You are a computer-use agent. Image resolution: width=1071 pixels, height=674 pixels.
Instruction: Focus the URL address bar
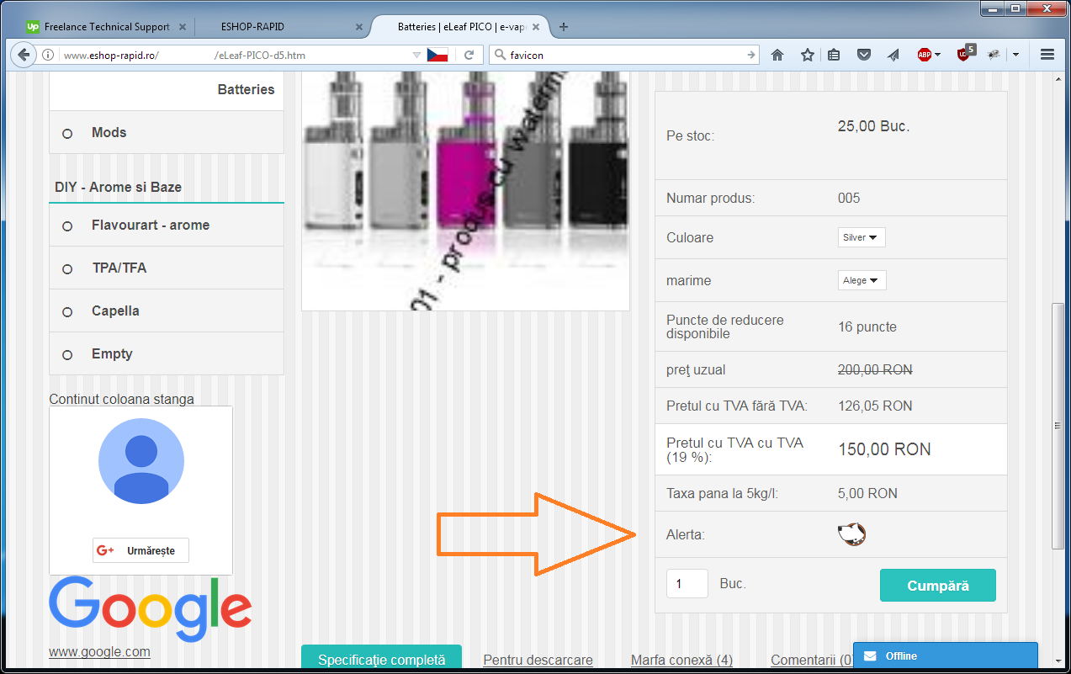(x=236, y=55)
